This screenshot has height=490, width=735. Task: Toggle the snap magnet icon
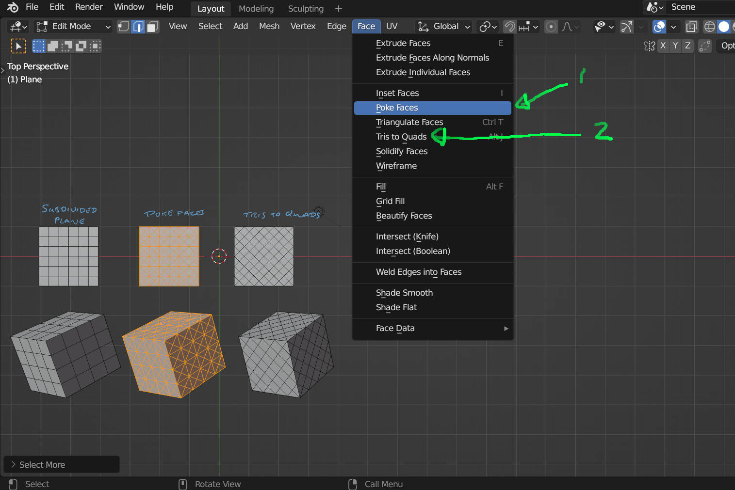509,26
